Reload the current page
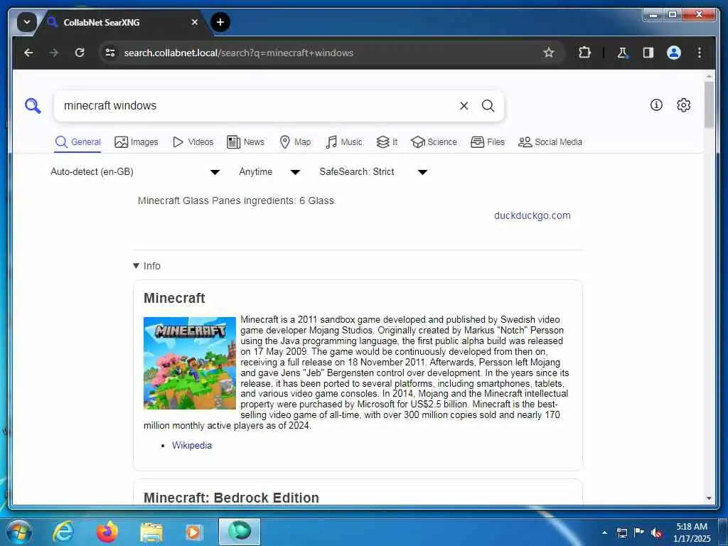This screenshot has height=546, width=728. [x=80, y=53]
